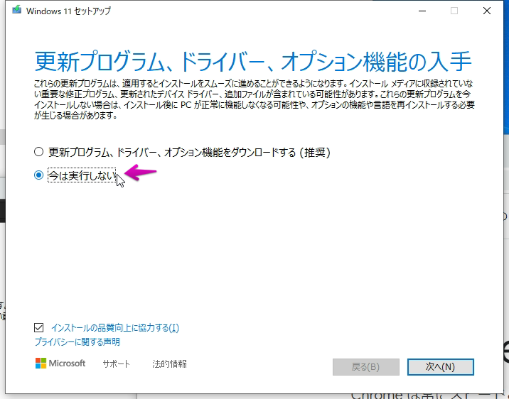Click the 次へ(N) button
509x399 pixels.
441,367
